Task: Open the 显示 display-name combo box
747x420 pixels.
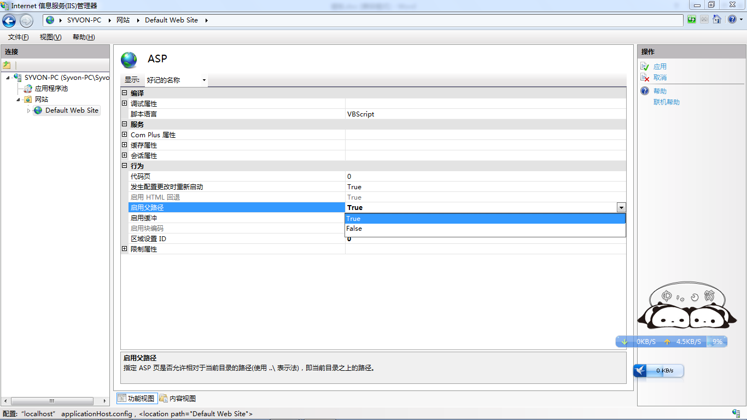Action: coord(176,80)
